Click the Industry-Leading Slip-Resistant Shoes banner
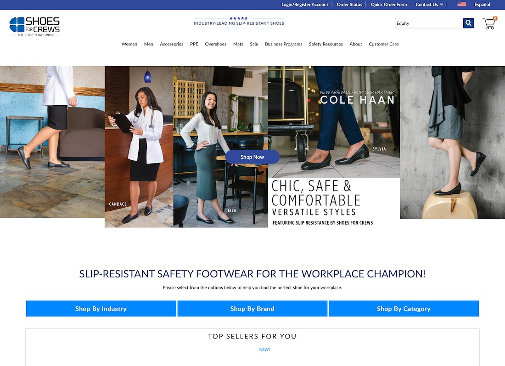This screenshot has width=505, height=366. (x=239, y=22)
